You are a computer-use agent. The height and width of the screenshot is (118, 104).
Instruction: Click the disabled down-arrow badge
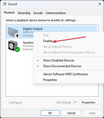point(17,36)
